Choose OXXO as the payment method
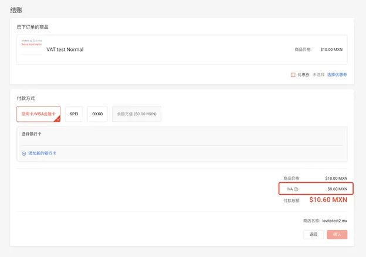The width and height of the screenshot is (366, 257). (97, 114)
